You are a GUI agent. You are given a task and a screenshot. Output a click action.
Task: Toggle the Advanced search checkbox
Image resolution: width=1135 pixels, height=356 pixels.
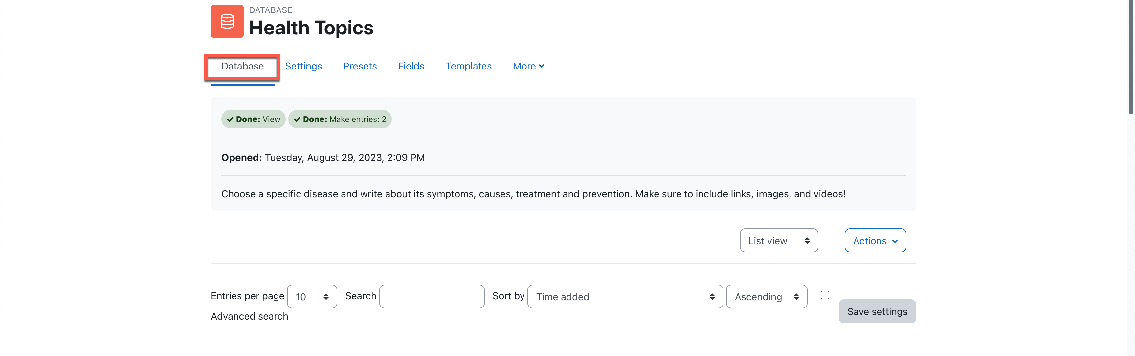[x=825, y=295]
